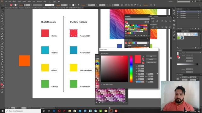Select the Pen tool
The image size is (202, 113).
pos(2,21)
